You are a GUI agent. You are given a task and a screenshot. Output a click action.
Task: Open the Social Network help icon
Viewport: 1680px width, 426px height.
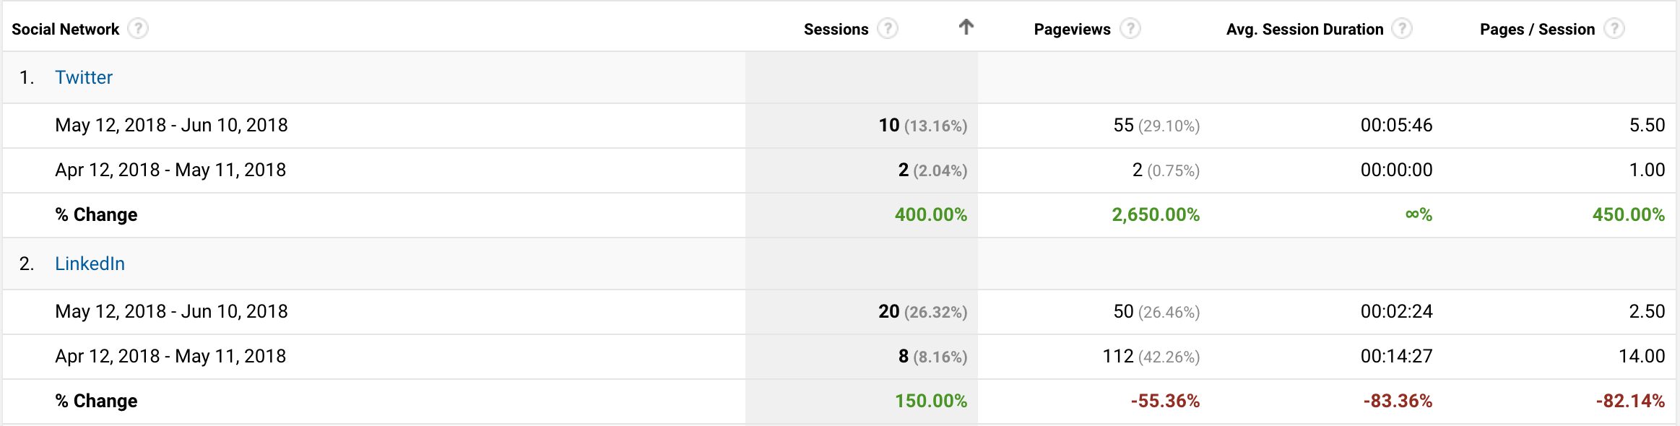(x=138, y=29)
